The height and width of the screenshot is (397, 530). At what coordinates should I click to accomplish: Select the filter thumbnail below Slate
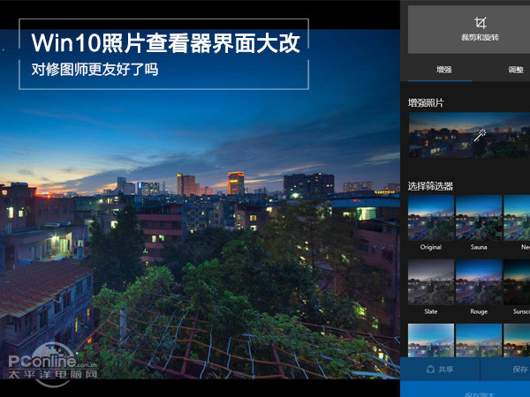430,341
